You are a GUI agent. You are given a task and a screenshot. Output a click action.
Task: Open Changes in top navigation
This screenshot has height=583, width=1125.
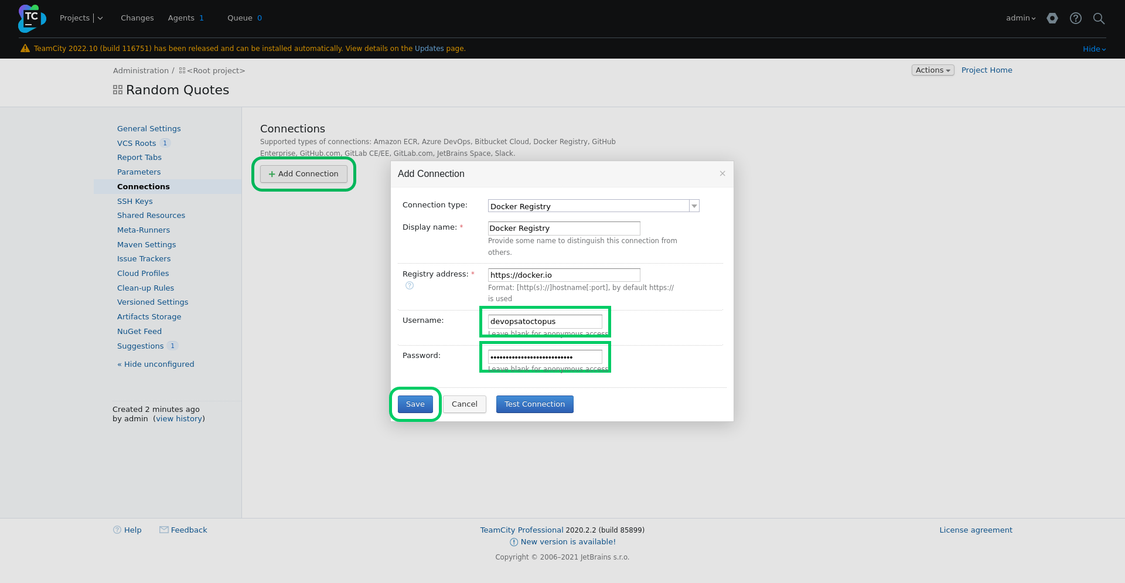[x=137, y=18]
